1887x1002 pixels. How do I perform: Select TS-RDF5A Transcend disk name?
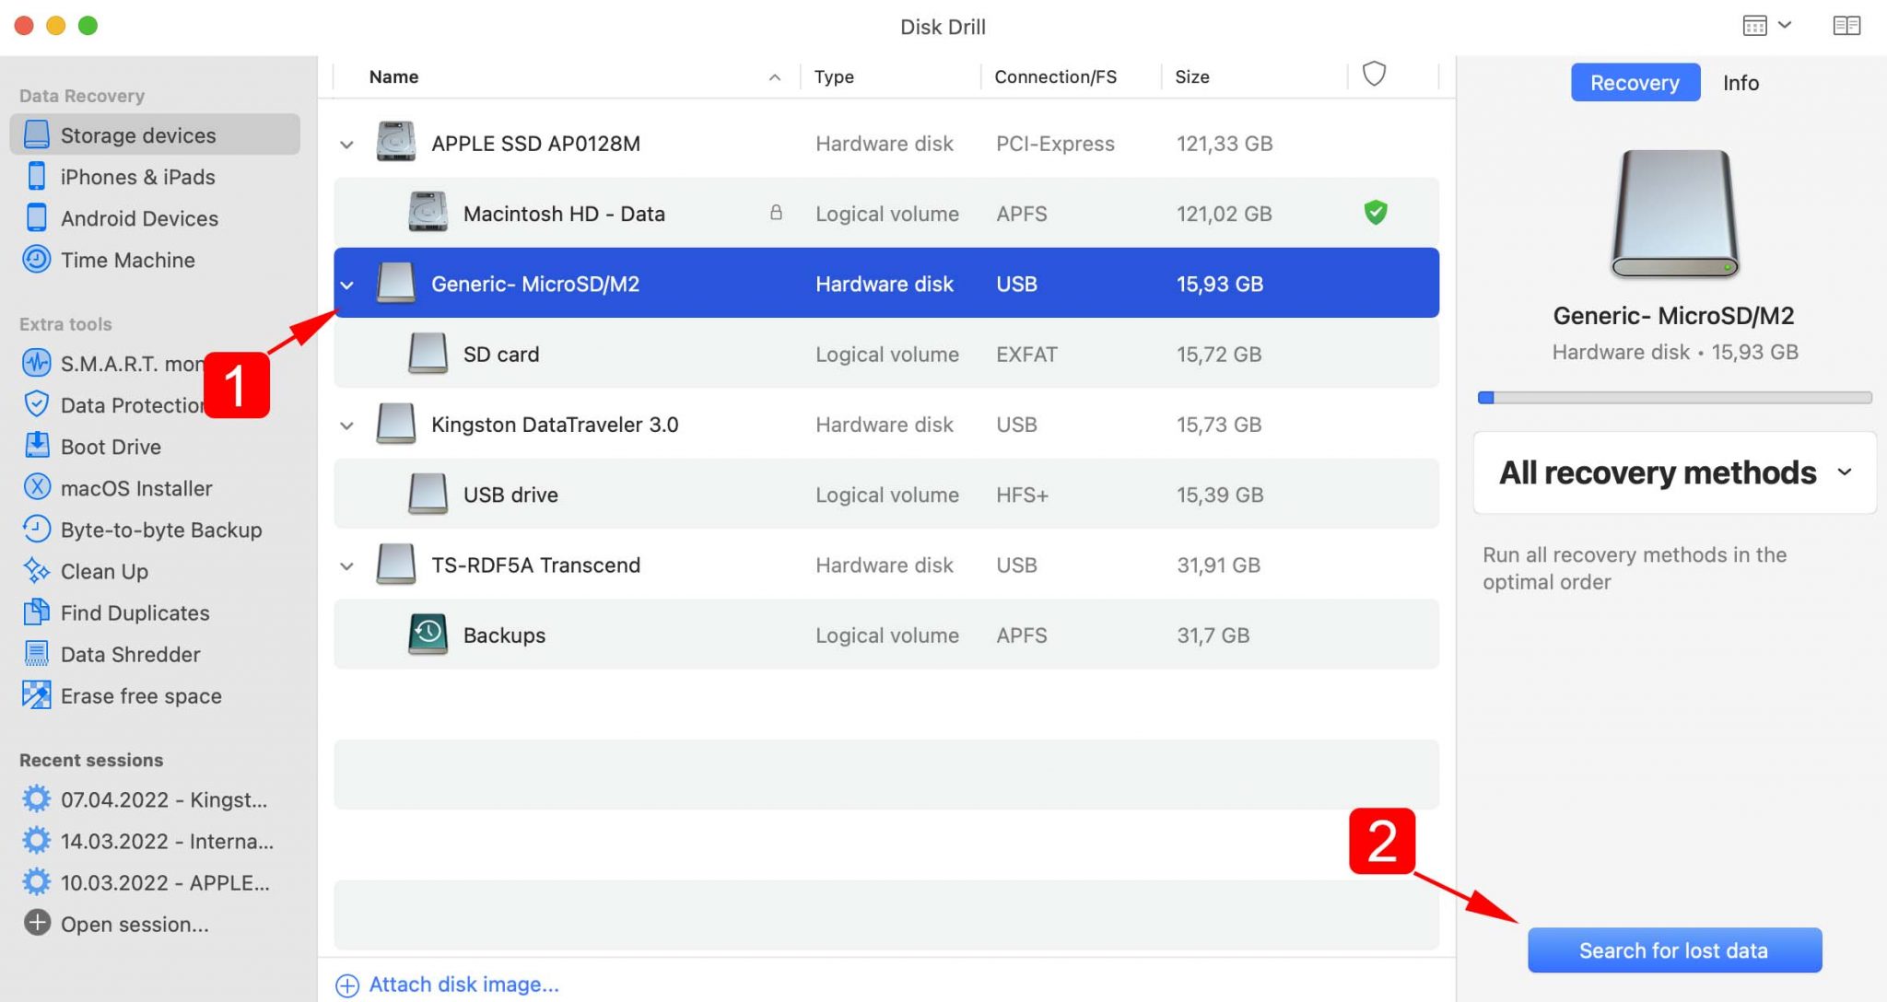535,565
